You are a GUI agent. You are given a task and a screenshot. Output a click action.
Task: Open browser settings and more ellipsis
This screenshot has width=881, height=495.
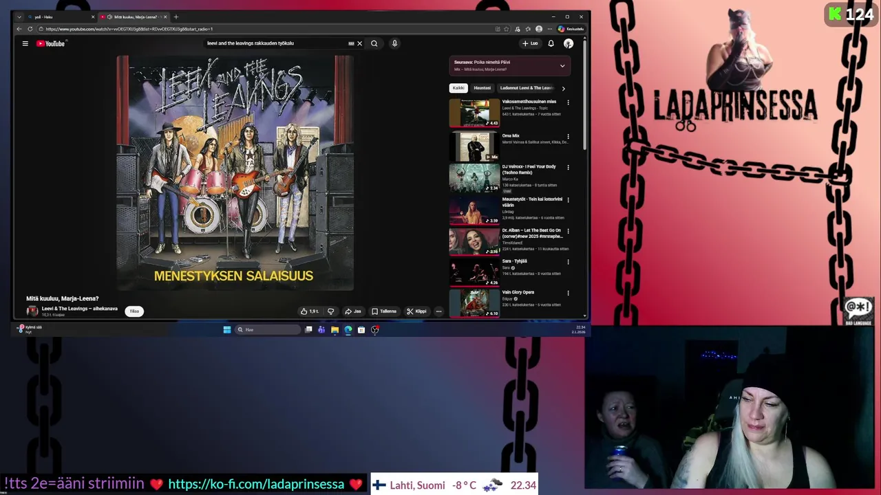pos(549,29)
